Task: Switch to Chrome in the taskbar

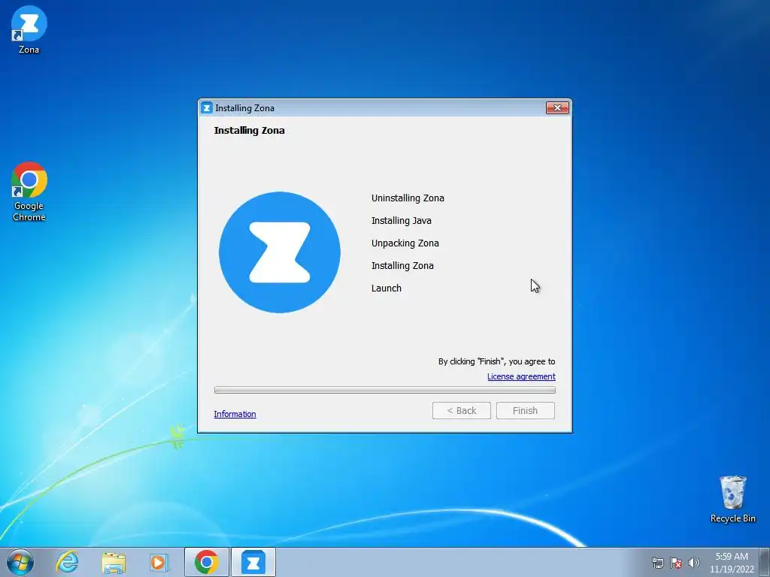Action: (x=207, y=562)
